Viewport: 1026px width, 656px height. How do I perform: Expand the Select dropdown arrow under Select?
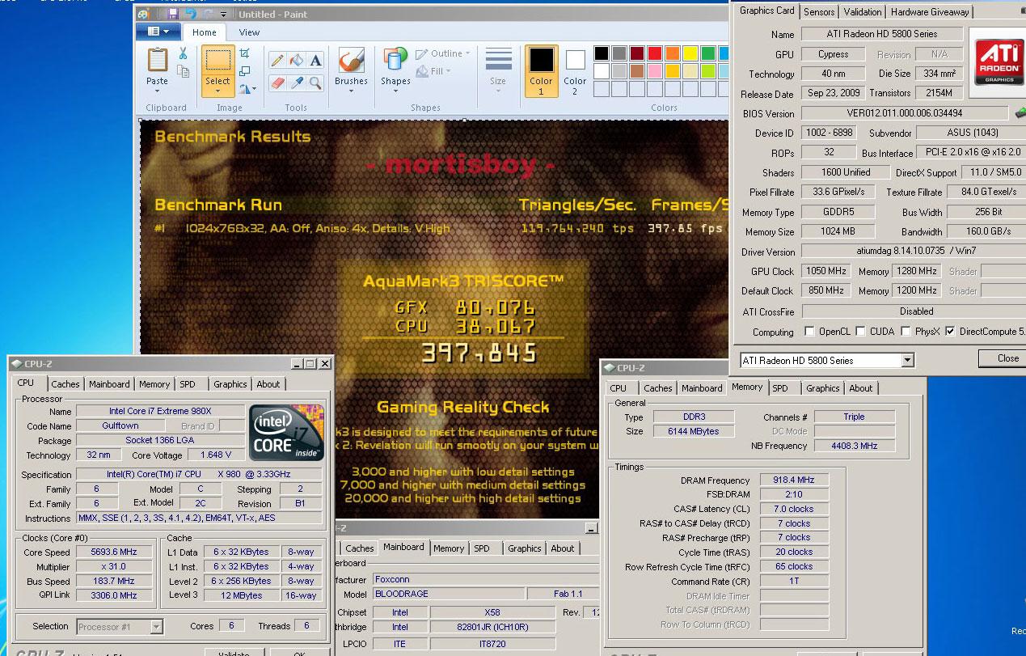pos(217,91)
